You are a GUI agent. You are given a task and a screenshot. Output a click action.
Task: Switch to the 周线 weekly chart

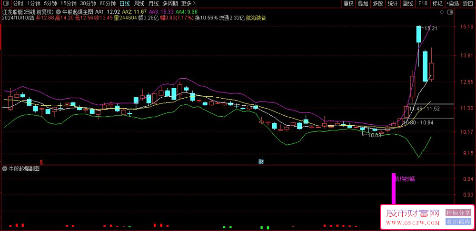[139, 3]
